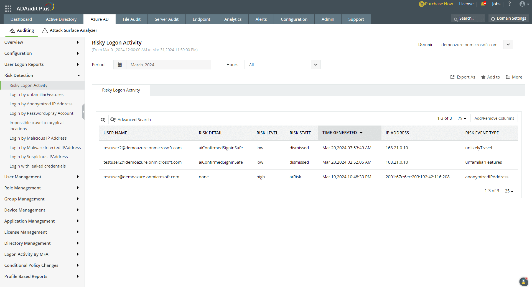Screen dimensions: 532x287
Task: Click the Add/Remove Columns button
Action: coord(494,118)
